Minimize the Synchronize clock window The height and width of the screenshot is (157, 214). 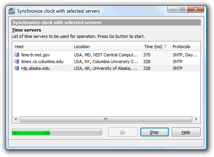[x=173, y=9]
